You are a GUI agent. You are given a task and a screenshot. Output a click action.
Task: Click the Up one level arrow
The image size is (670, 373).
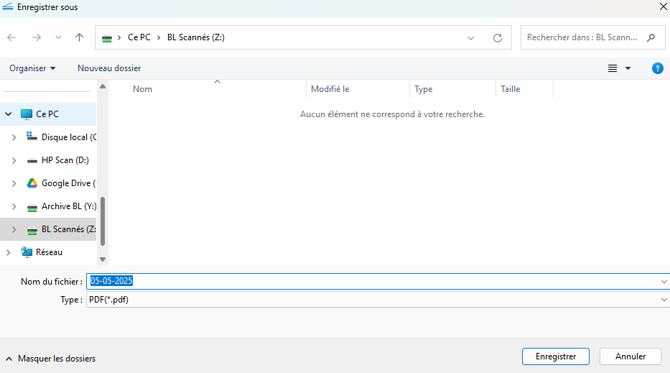tap(80, 37)
